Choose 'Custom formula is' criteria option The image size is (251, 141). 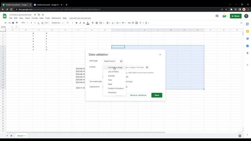point(114,89)
